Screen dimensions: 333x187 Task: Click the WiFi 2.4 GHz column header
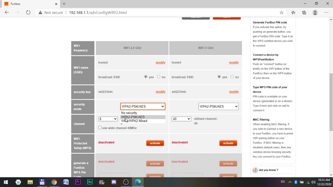[x=132, y=48]
